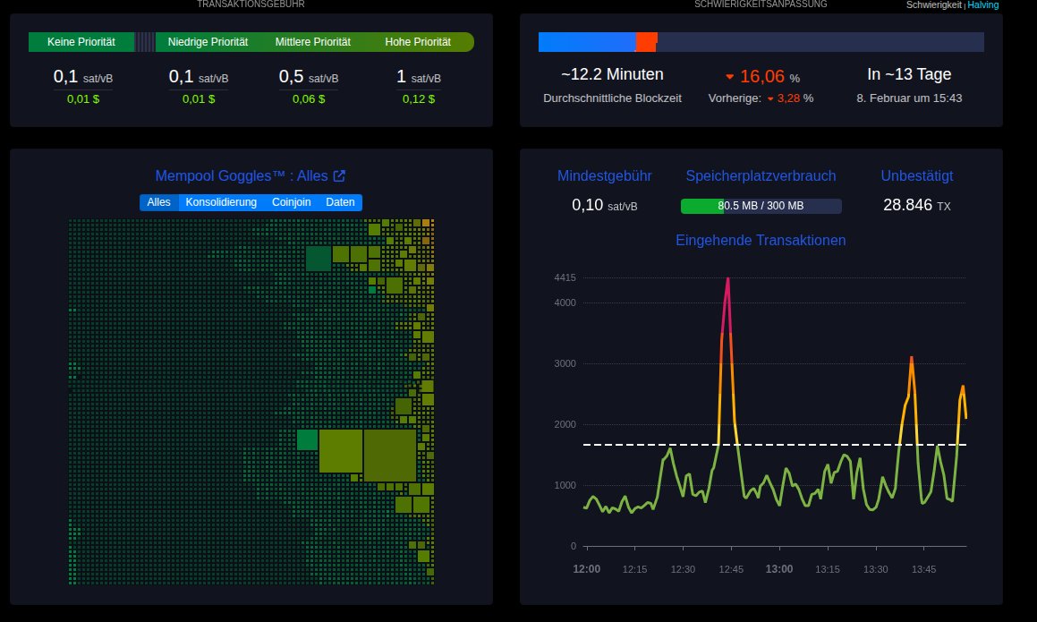Click the 4415 maximum axis label

tap(565, 278)
